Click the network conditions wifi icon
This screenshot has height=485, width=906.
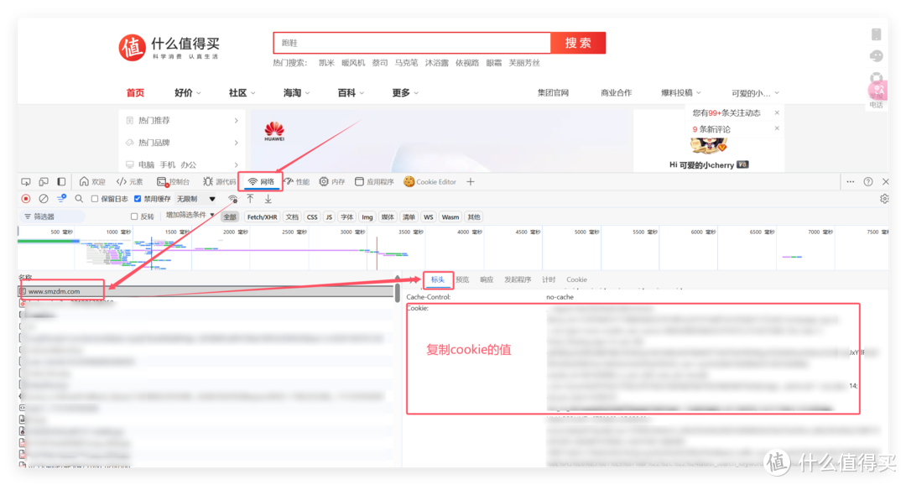click(233, 200)
